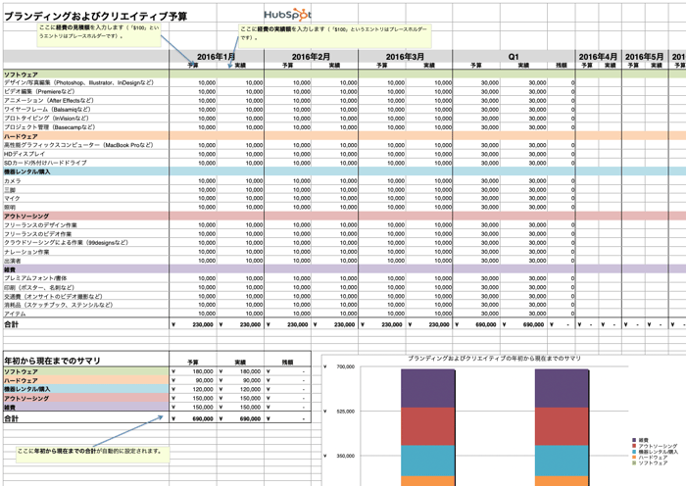Select the デザイン/写真編集 (Photoshop, Illustrator) row label
This screenshot has height=486, width=686.
tap(79, 82)
